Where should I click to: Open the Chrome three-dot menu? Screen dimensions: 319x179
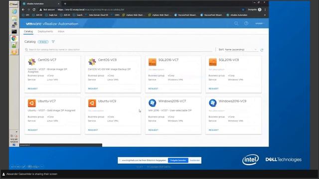coord(265,9)
